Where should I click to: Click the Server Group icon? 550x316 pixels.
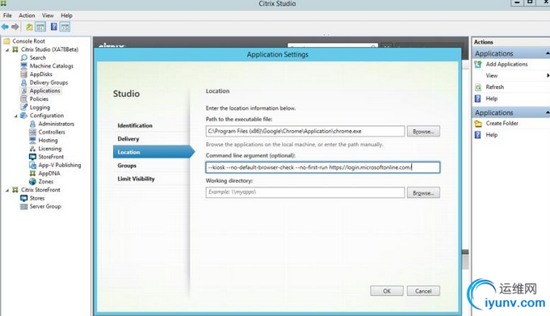24,206
